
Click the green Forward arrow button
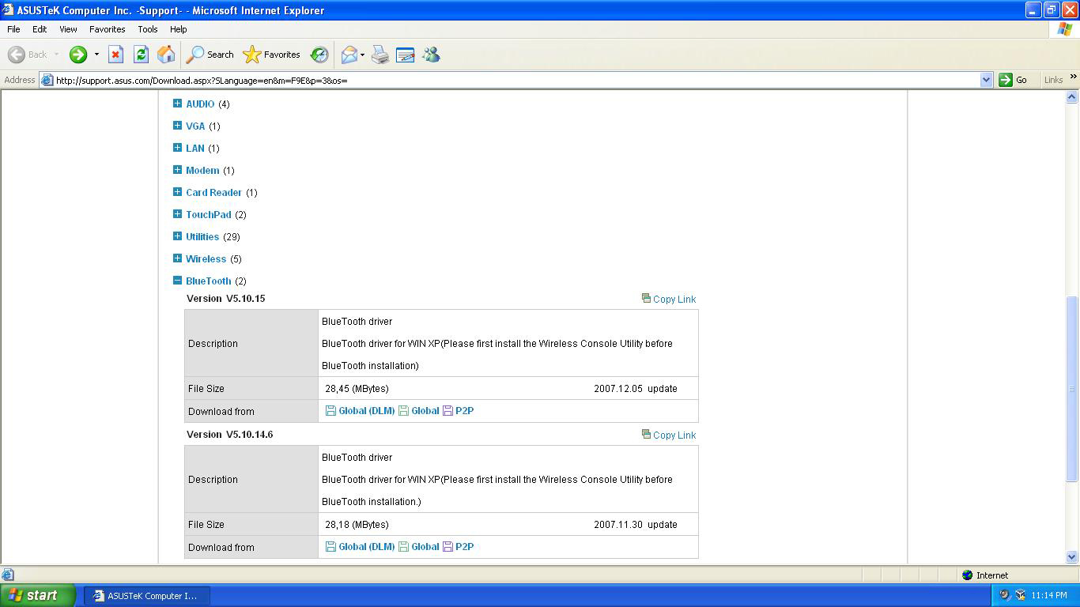pos(77,55)
